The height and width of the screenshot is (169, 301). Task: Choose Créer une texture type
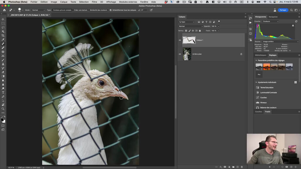click(81, 10)
